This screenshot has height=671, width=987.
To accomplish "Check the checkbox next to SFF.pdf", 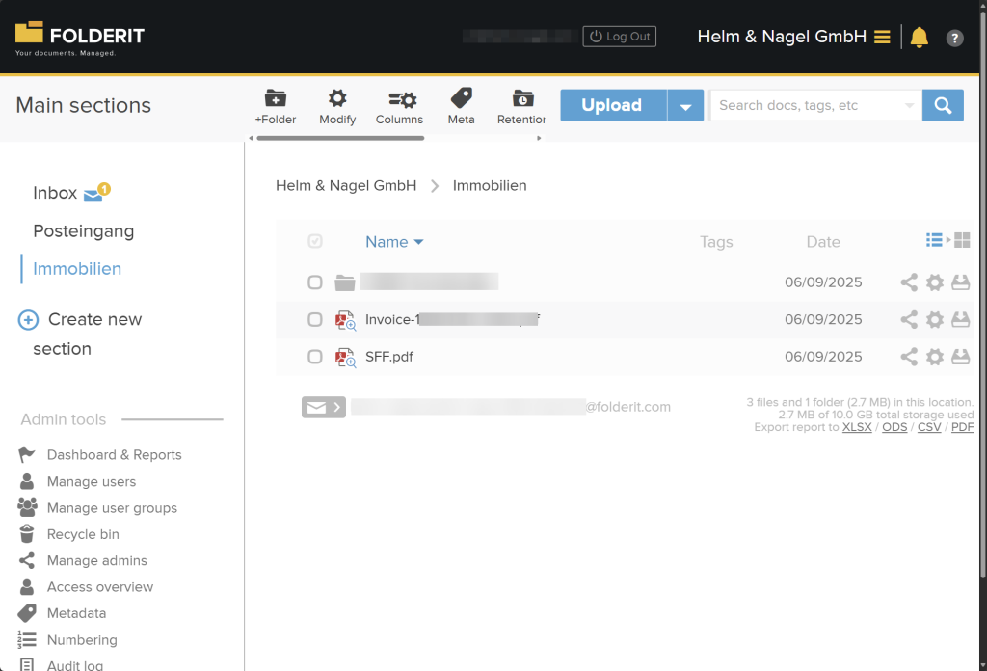I will [x=315, y=357].
